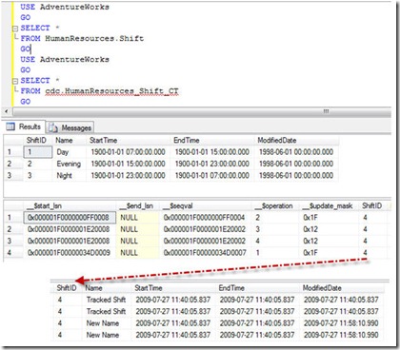Image resolution: width=400 pixels, height=350 pixels.
Task: Click 'cdc.HumanResources_Shift_CT' in the query editor
Action: tap(111, 91)
